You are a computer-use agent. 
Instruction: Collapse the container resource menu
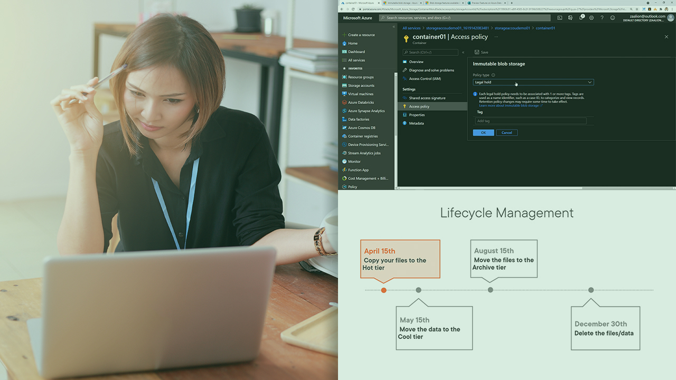click(463, 52)
